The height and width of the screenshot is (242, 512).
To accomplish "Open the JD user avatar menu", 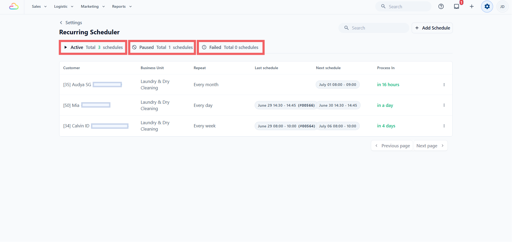I will (x=502, y=7).
